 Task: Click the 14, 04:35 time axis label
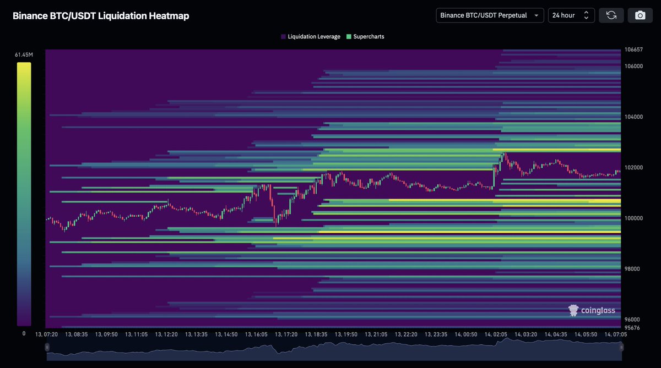(x=555, y=334)
